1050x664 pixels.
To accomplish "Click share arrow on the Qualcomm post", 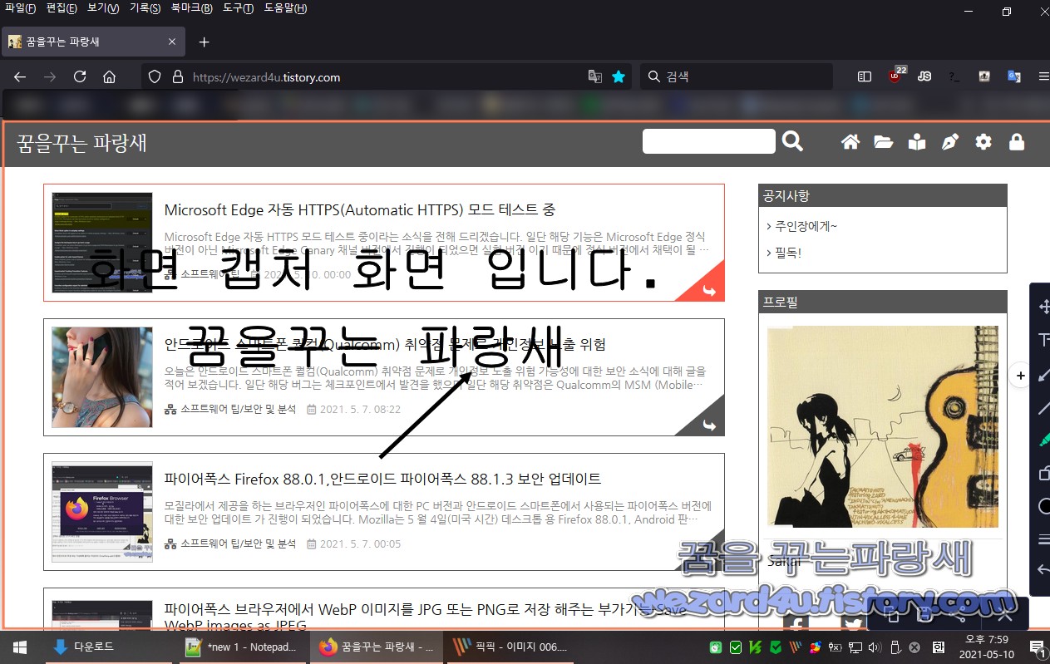I will pos(708,425).
